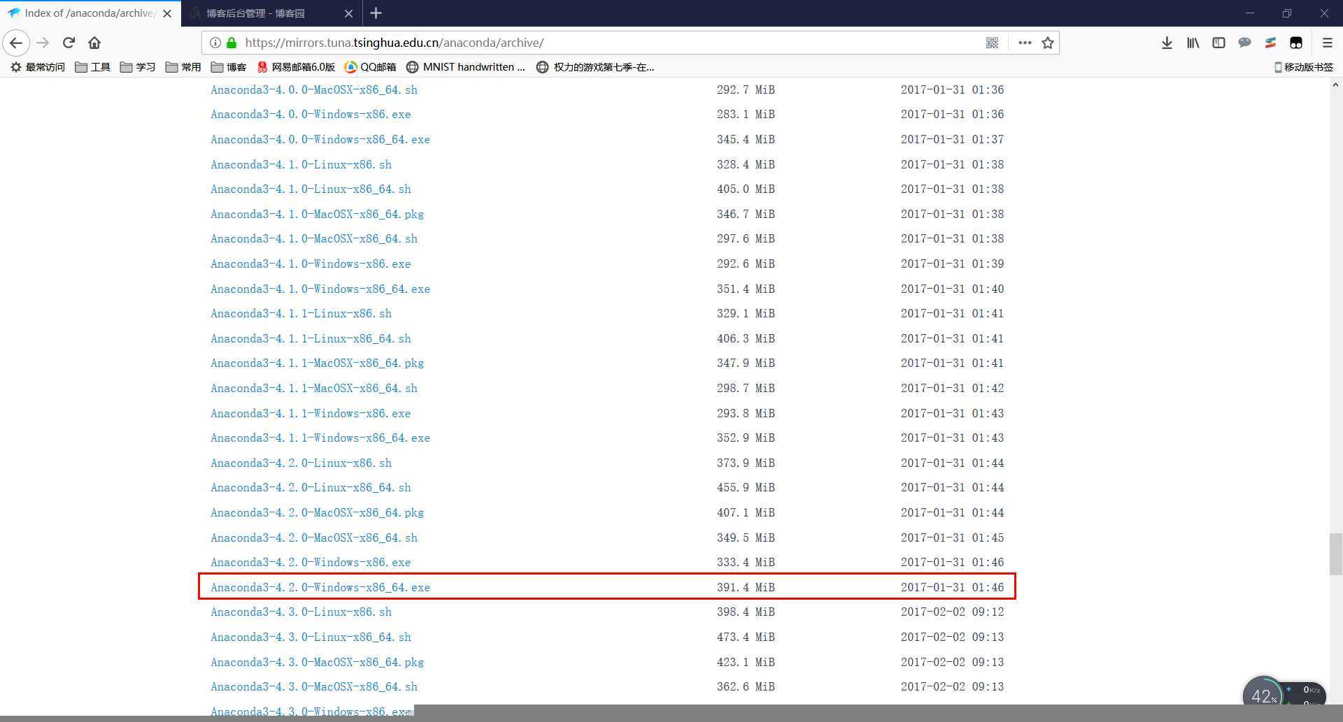This screenshot has width=1343, height=722.
Task: Click the green secure padlock icon
Action: tap(232, 43)
